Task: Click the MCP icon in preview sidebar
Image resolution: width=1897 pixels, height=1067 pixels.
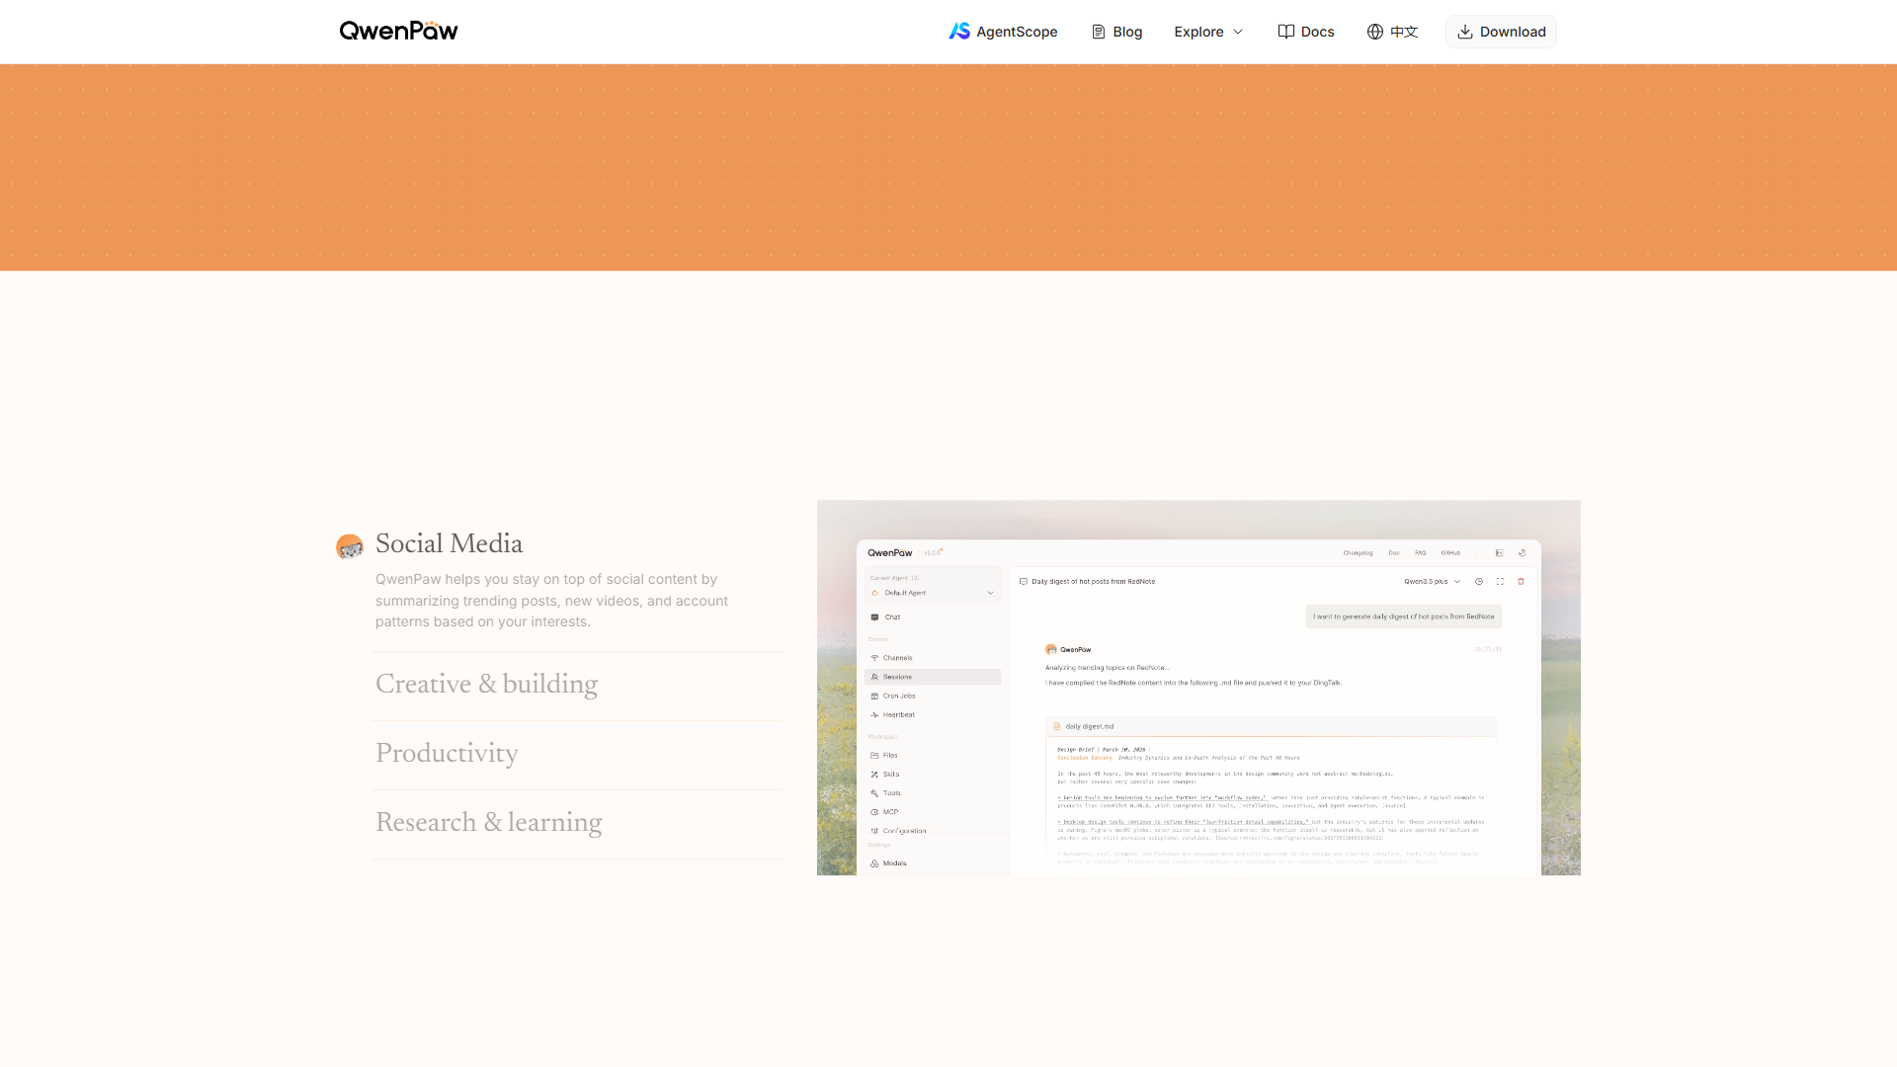Action: (x=874, y=812)
